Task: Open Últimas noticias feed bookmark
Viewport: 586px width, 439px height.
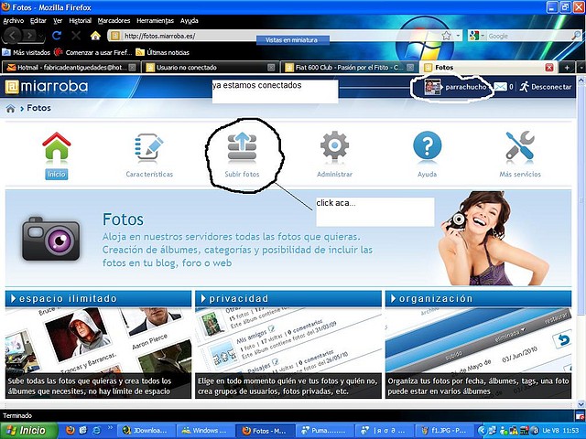Action: coord(163,52)
